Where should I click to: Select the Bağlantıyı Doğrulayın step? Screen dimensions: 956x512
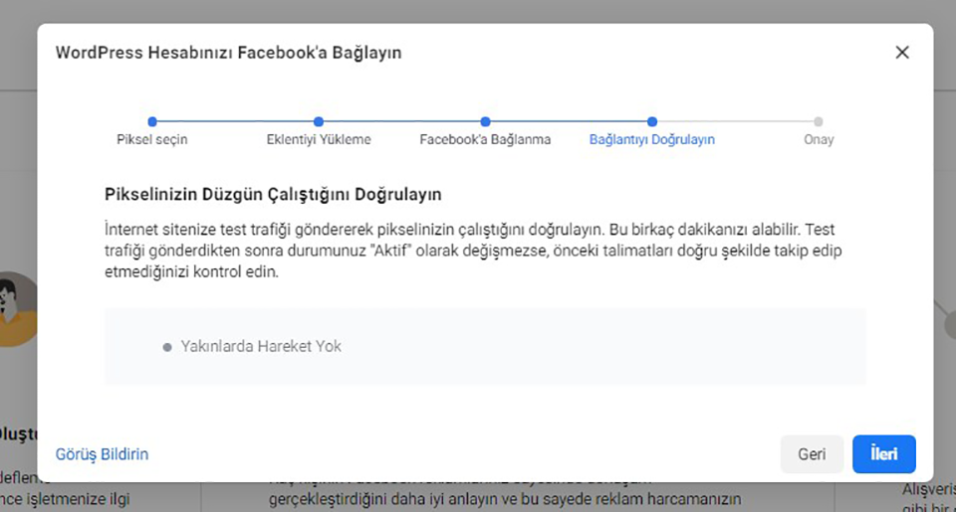(651, 139)
